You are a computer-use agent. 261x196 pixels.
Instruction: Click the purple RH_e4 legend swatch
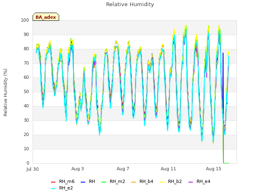pyautogui.click(x=190, y=182)
